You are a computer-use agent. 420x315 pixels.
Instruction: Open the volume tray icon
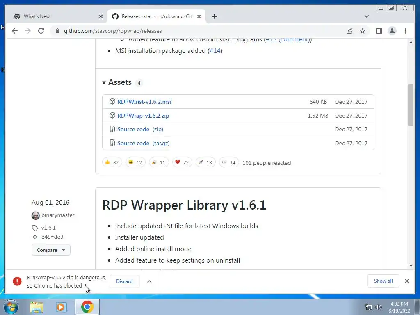378,307
